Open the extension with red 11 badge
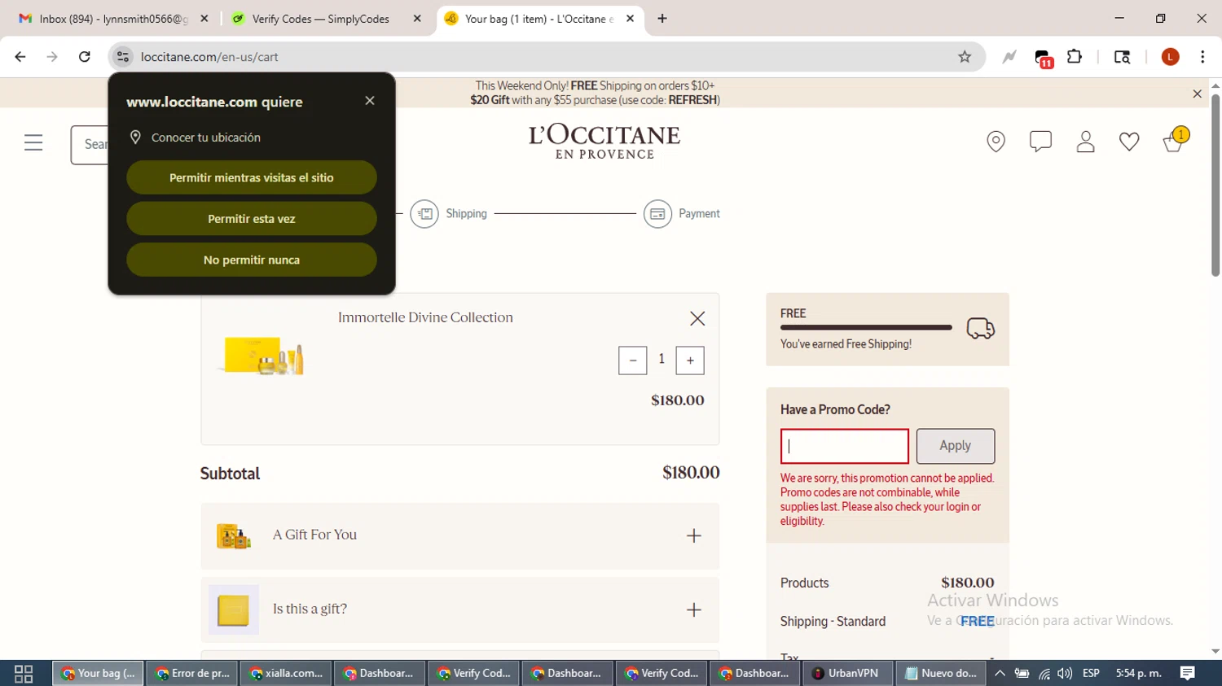Viewport: 1222px width, 686px height. coord(1044,58)
